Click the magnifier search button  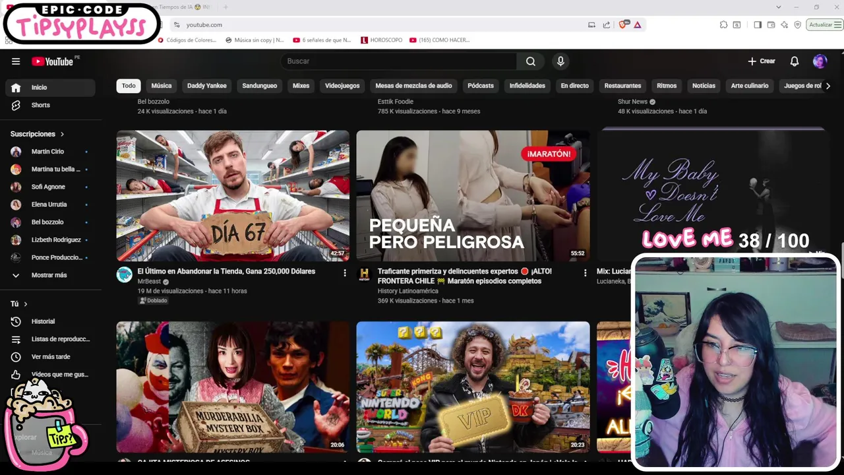pyautogui.click(x=531, y=61)
